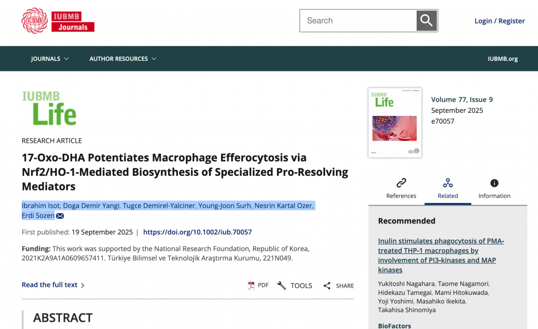
Task: Open the journal issue cover thumbnail
Action: tap(395, 122)
